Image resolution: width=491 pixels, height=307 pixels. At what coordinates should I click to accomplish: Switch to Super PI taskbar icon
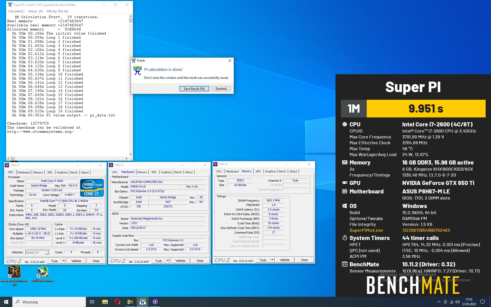pos(143,302)
